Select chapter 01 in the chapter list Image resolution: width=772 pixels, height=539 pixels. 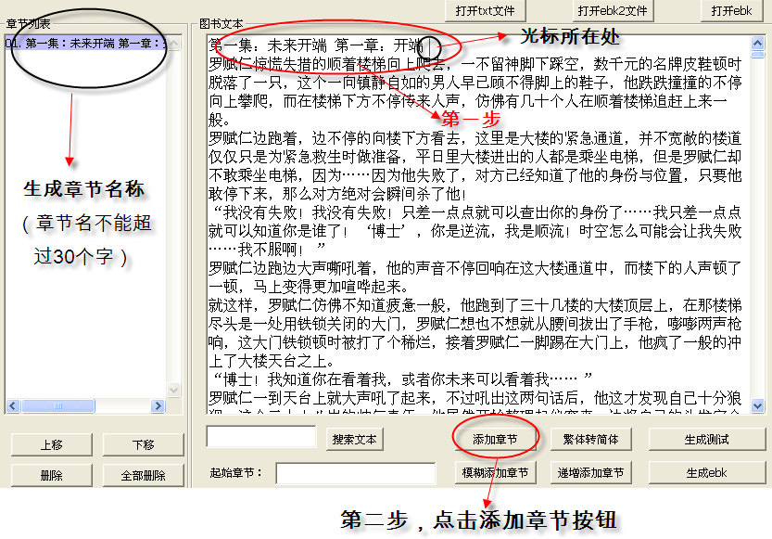point(85,43)
